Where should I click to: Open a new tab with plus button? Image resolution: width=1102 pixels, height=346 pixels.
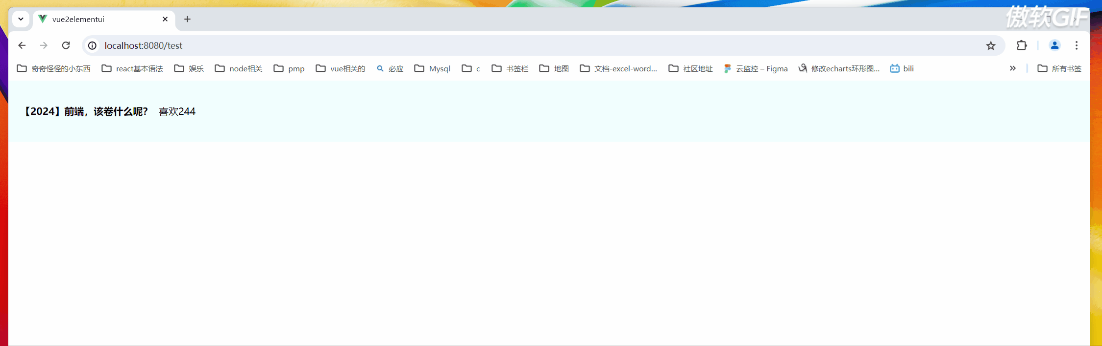click(187, 19)
